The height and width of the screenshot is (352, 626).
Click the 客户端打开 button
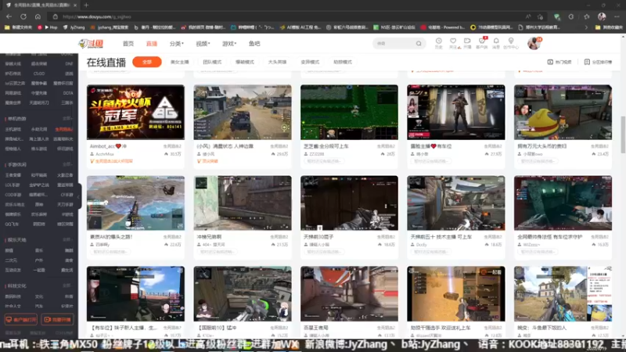21,319
